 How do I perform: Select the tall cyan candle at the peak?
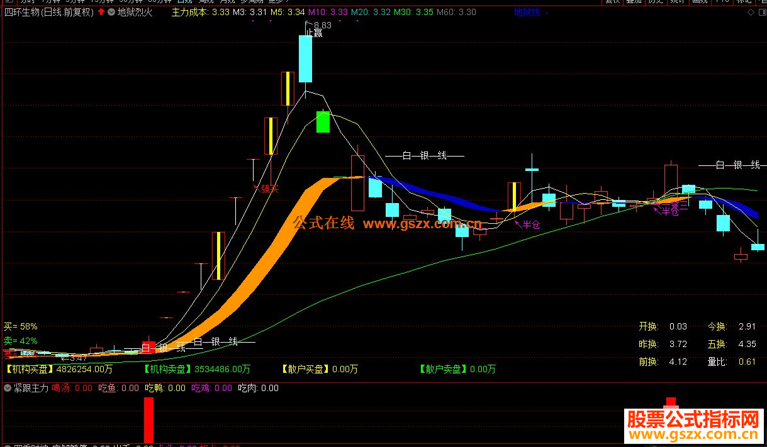(x=305, y=58)
